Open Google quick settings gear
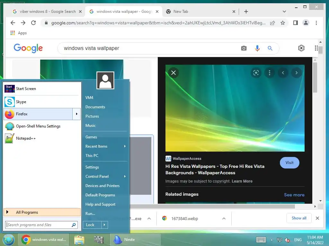This screenshot has height=246, width=329. [x=301, y=48]
